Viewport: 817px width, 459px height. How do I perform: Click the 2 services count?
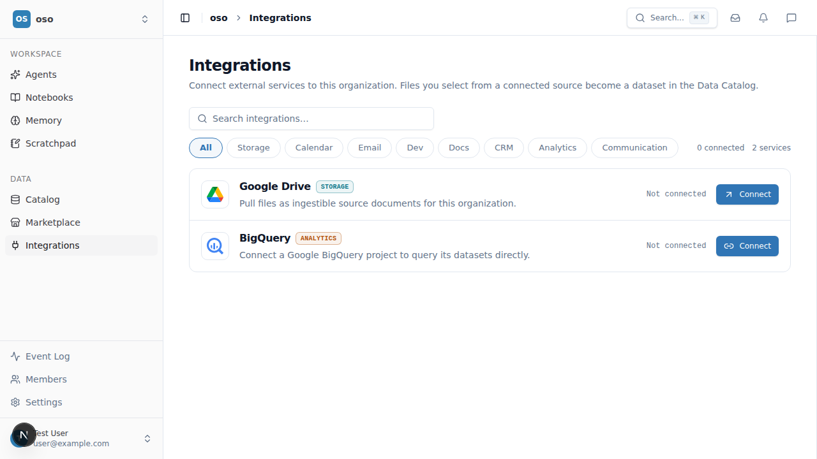[771, 148]
